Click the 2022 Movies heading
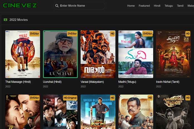The image size is (194, 129). (x=19, y=20)
